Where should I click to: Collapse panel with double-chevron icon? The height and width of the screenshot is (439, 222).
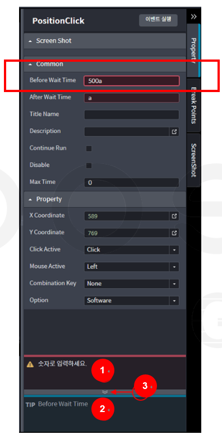click(x=194, y=17)
